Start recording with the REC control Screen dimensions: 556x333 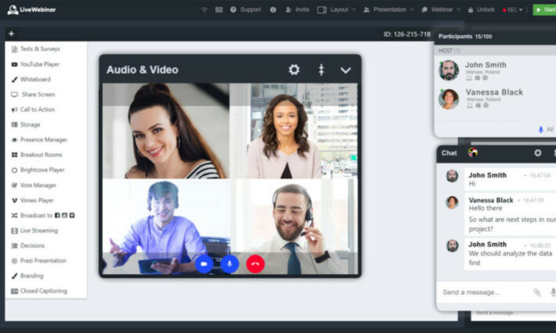512,9
